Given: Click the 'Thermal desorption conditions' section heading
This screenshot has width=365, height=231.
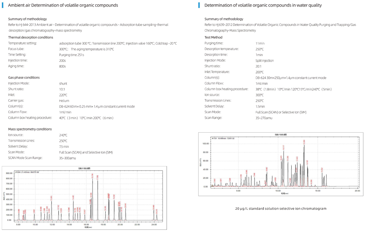Looking at the screenshot, I should pos(31,37).
